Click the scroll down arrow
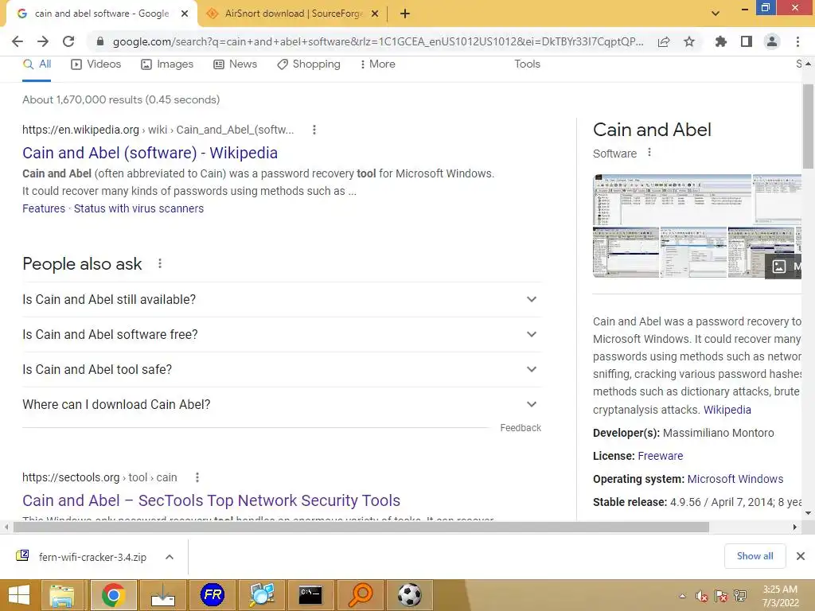Screen dimensions: 815x611 [x=808, y=513]
